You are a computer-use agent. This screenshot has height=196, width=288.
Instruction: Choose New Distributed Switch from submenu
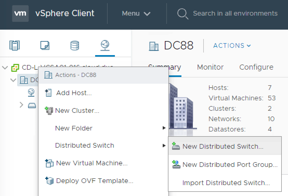223,146
